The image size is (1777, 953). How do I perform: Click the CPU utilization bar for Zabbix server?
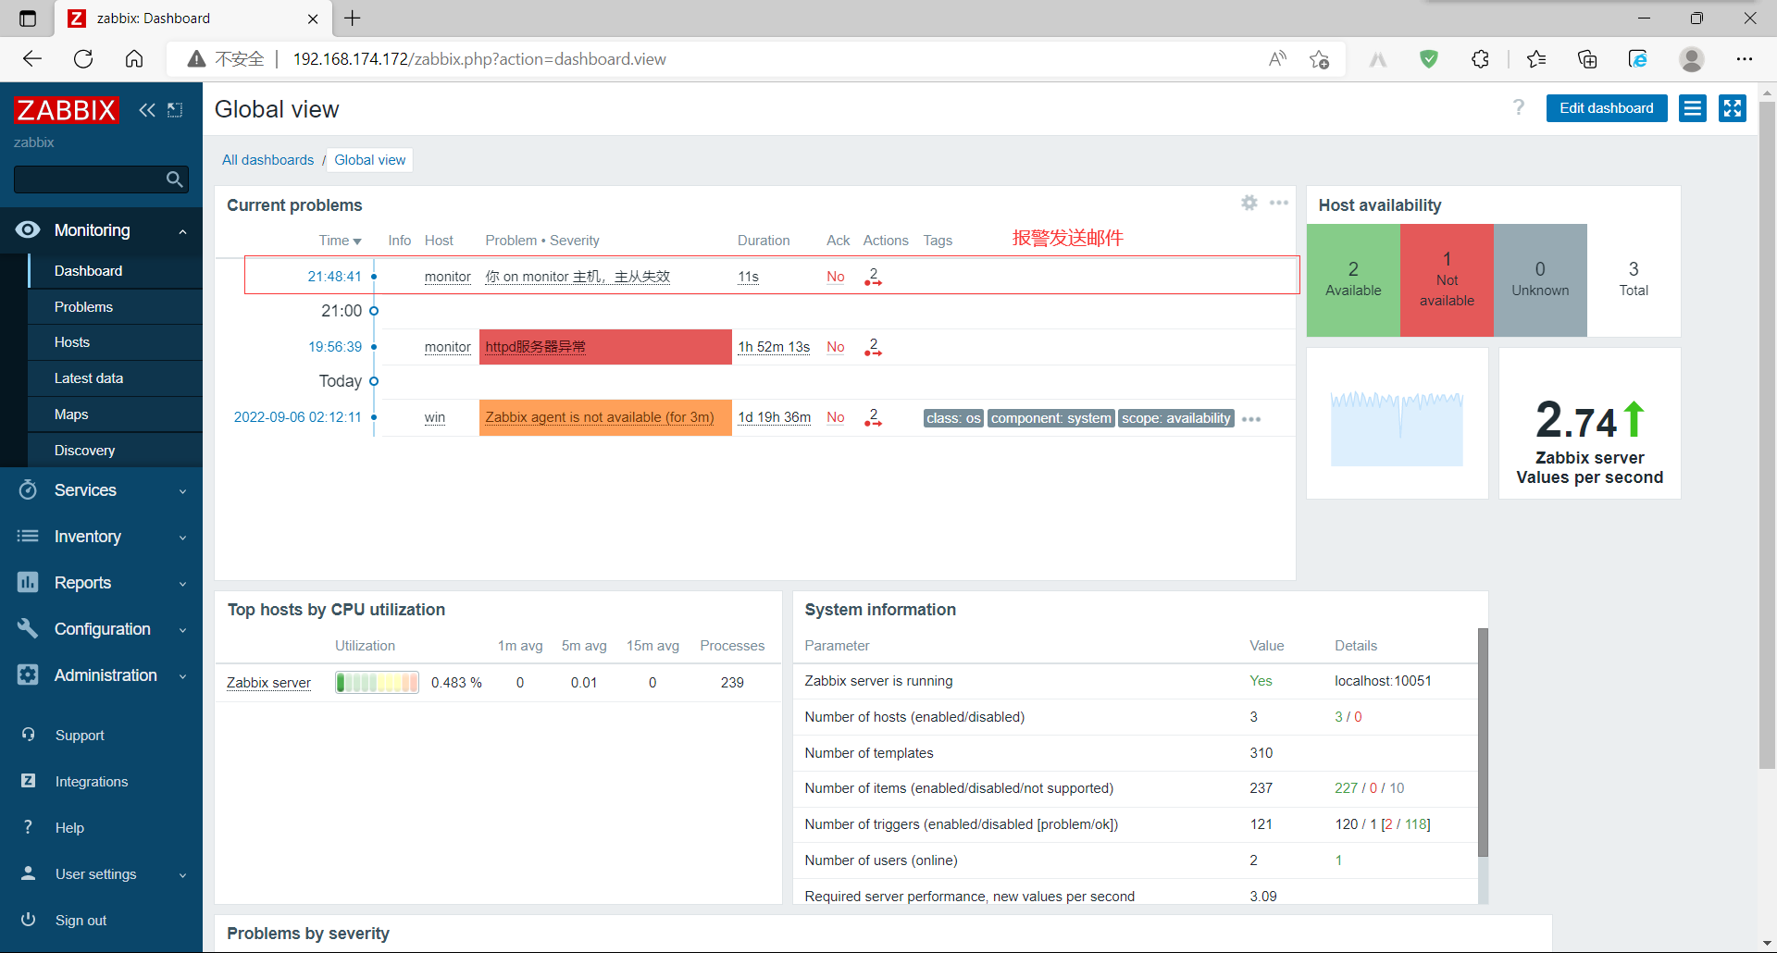pyautogui.click(x=378, y=683)
